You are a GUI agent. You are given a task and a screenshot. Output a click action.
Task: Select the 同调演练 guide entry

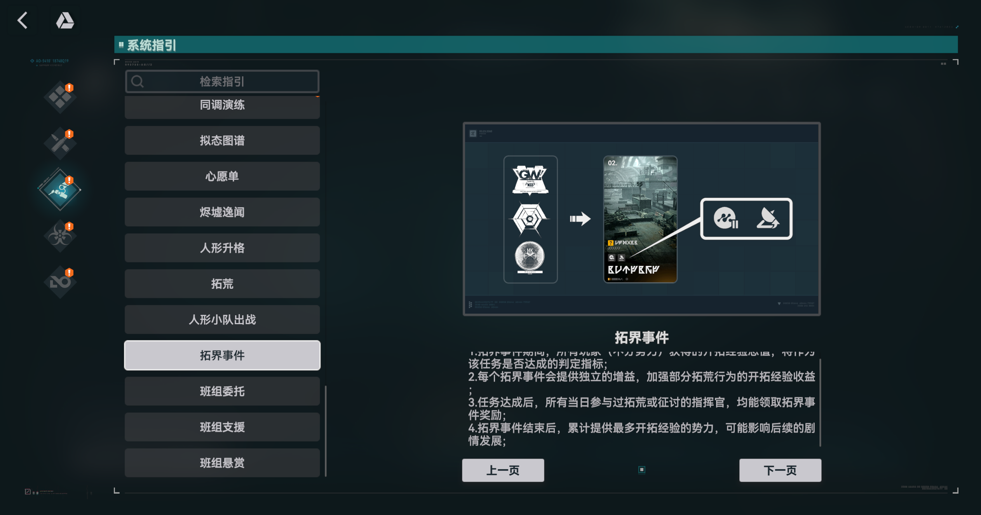pyautogui.click(x=222, y=106)
